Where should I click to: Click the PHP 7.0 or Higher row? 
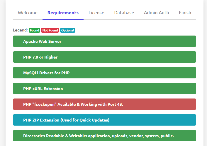point(104,57)
